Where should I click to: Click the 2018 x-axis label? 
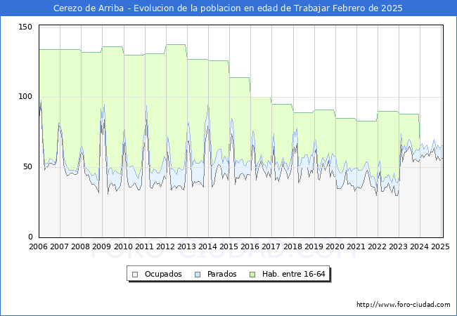(x=292, y=246)
